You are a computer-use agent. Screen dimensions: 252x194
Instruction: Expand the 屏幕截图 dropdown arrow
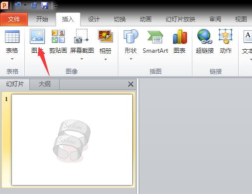click(x=82, y=59)
